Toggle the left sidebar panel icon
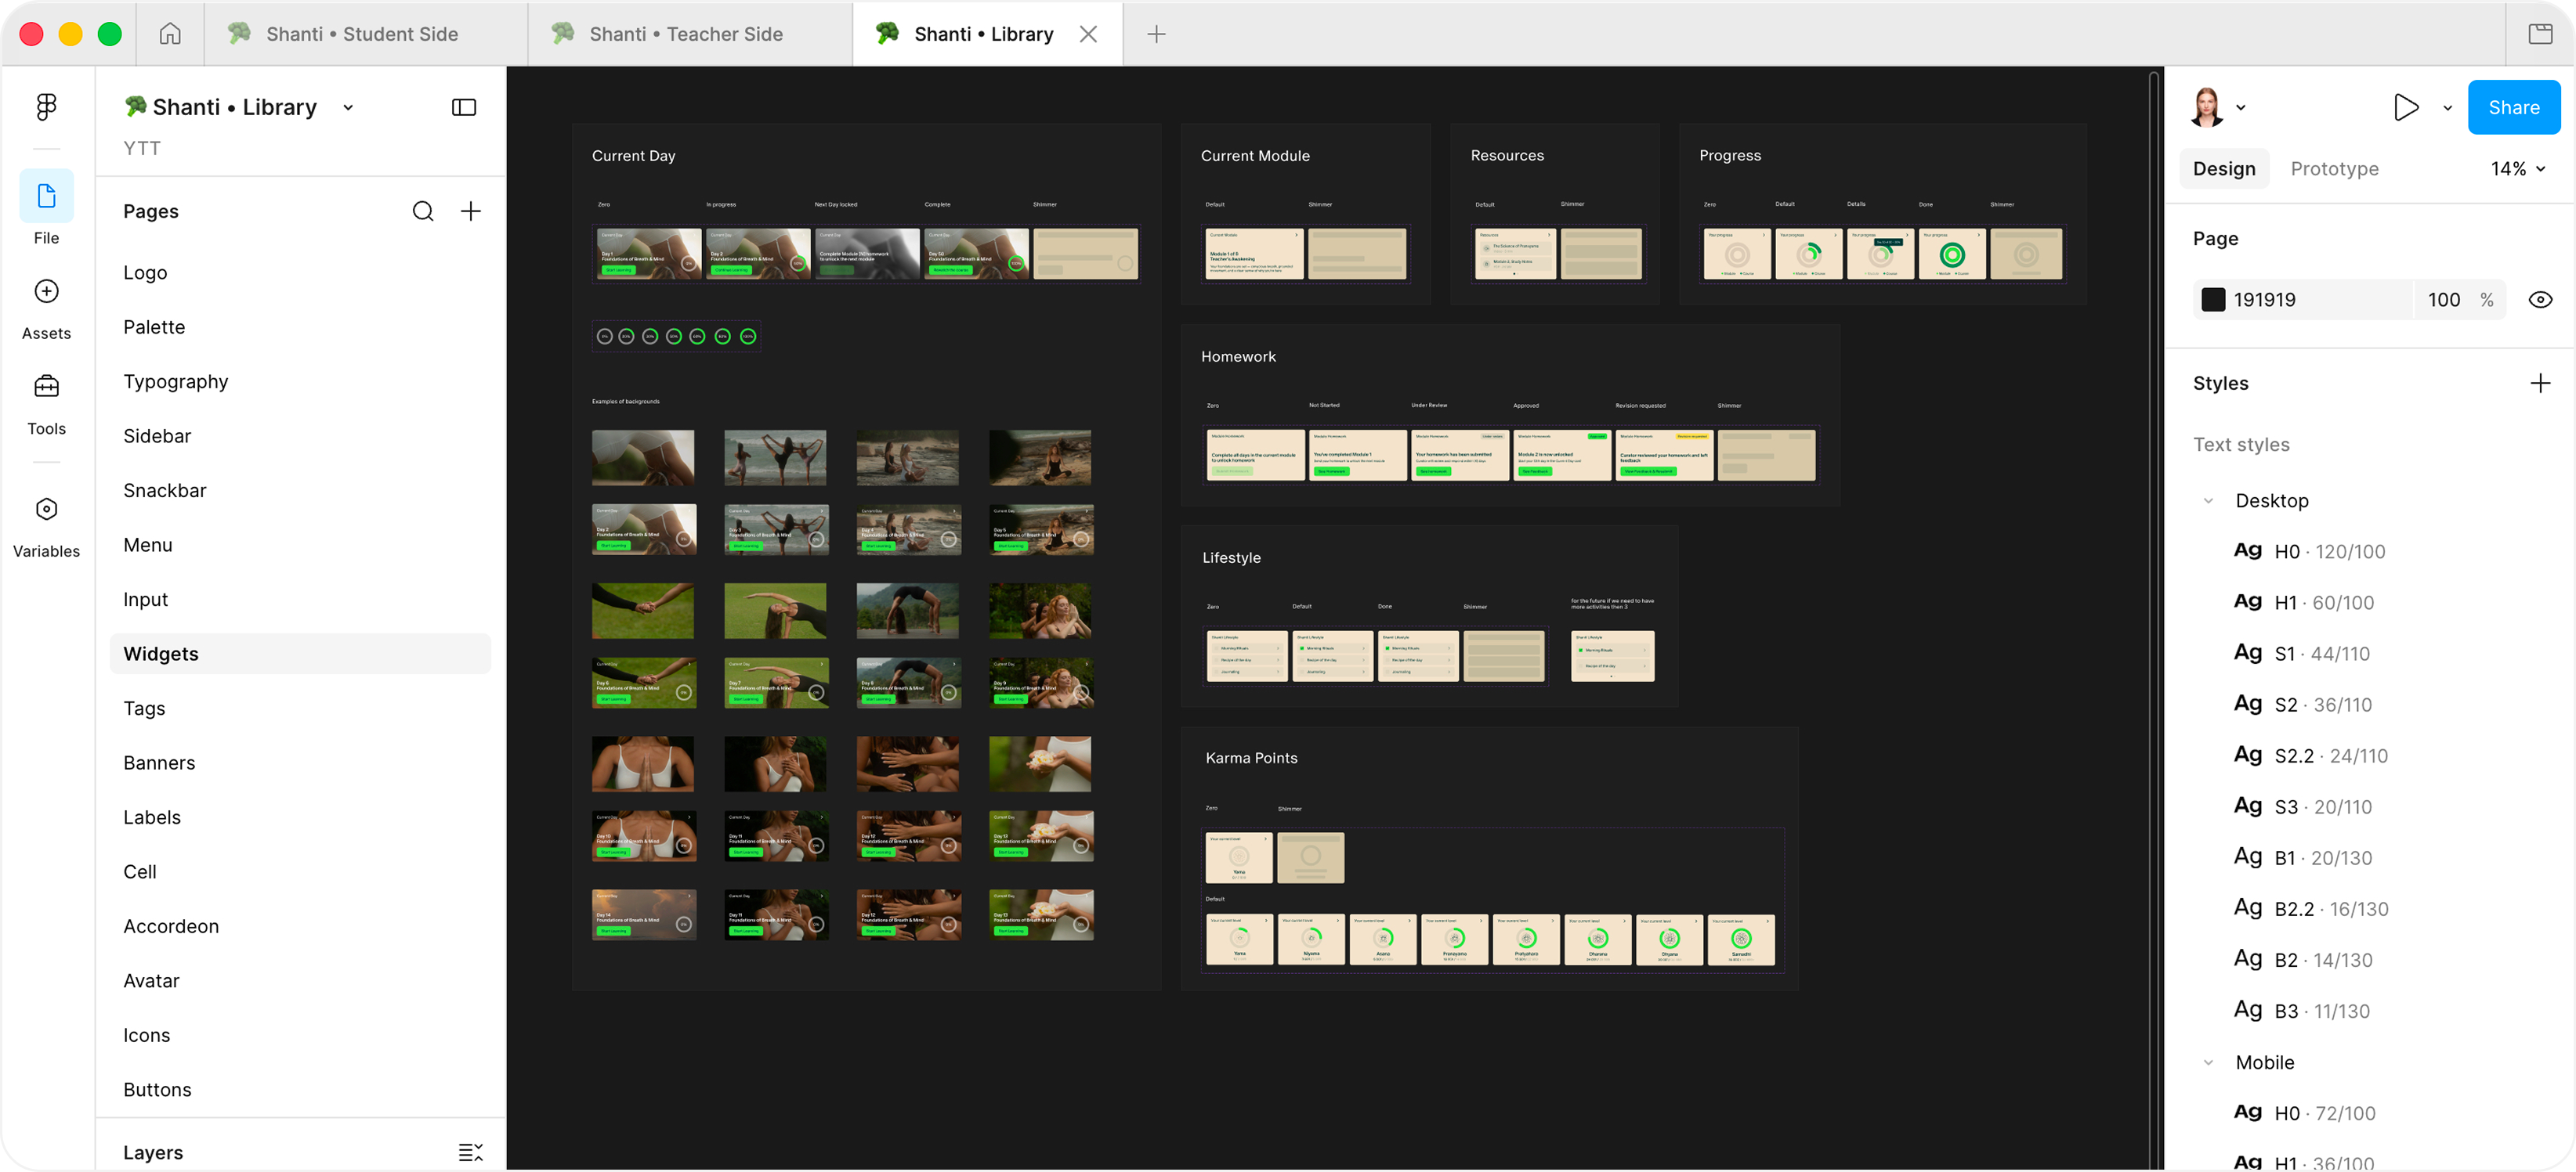This screenshot has height=1172, width=2576. 464,107
